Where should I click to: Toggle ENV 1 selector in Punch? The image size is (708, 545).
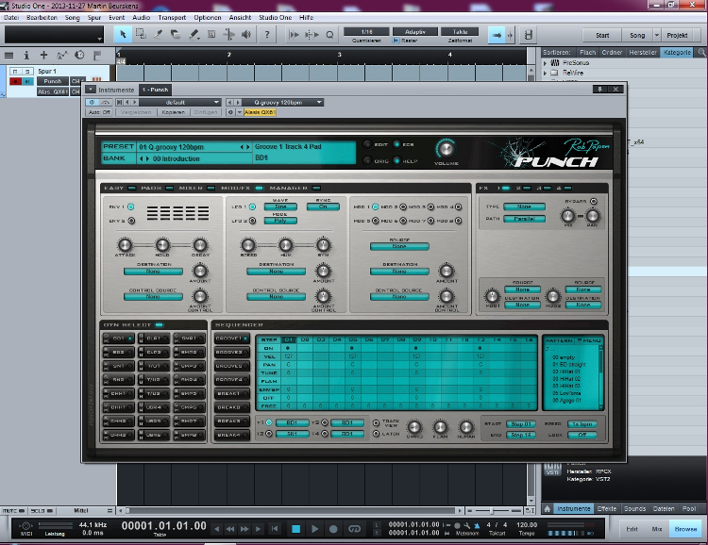pos(130,206)
